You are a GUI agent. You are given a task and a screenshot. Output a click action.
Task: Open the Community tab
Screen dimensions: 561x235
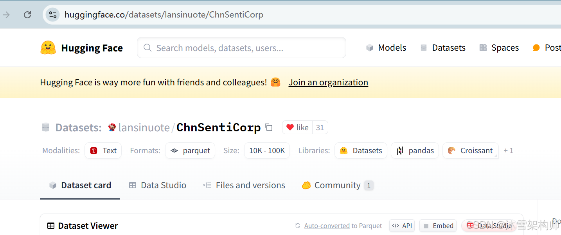click(338, 186)
